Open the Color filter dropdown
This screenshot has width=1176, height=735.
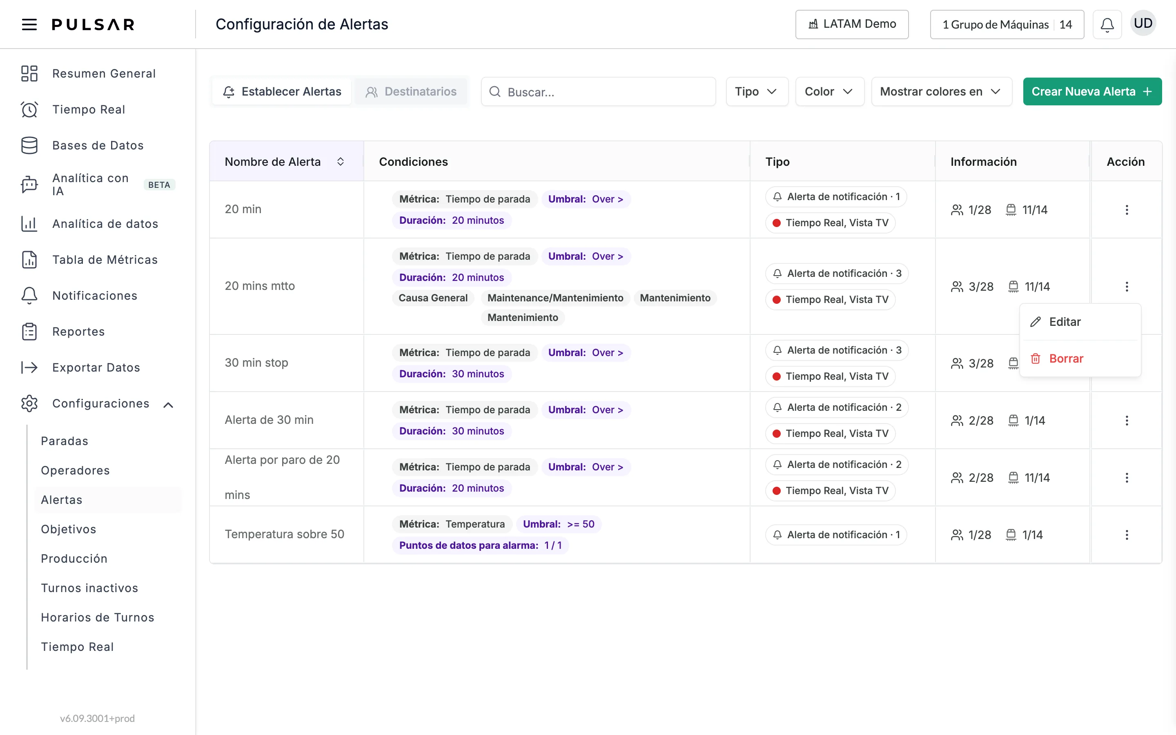(829, 91)
